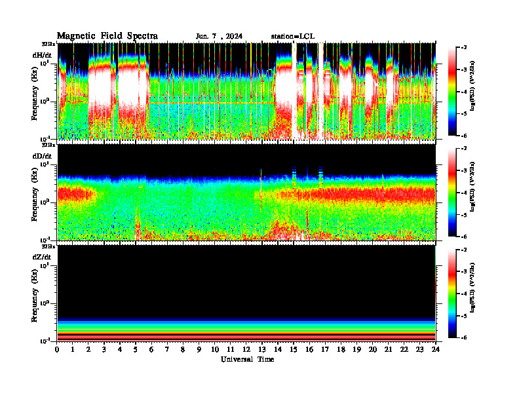This screenshot has height=401, width=519.
Task: Click inside the dZ/dt spectrogram plot
Action: click(246, 294)
